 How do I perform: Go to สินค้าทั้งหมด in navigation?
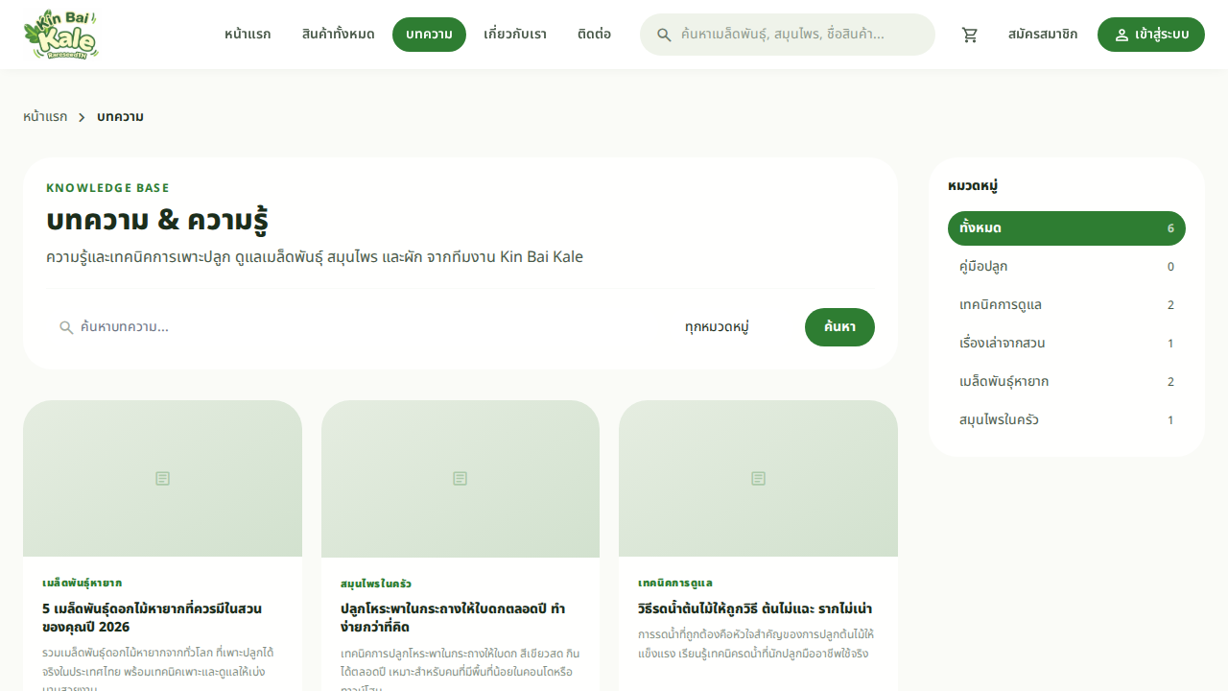coord(338,35)
